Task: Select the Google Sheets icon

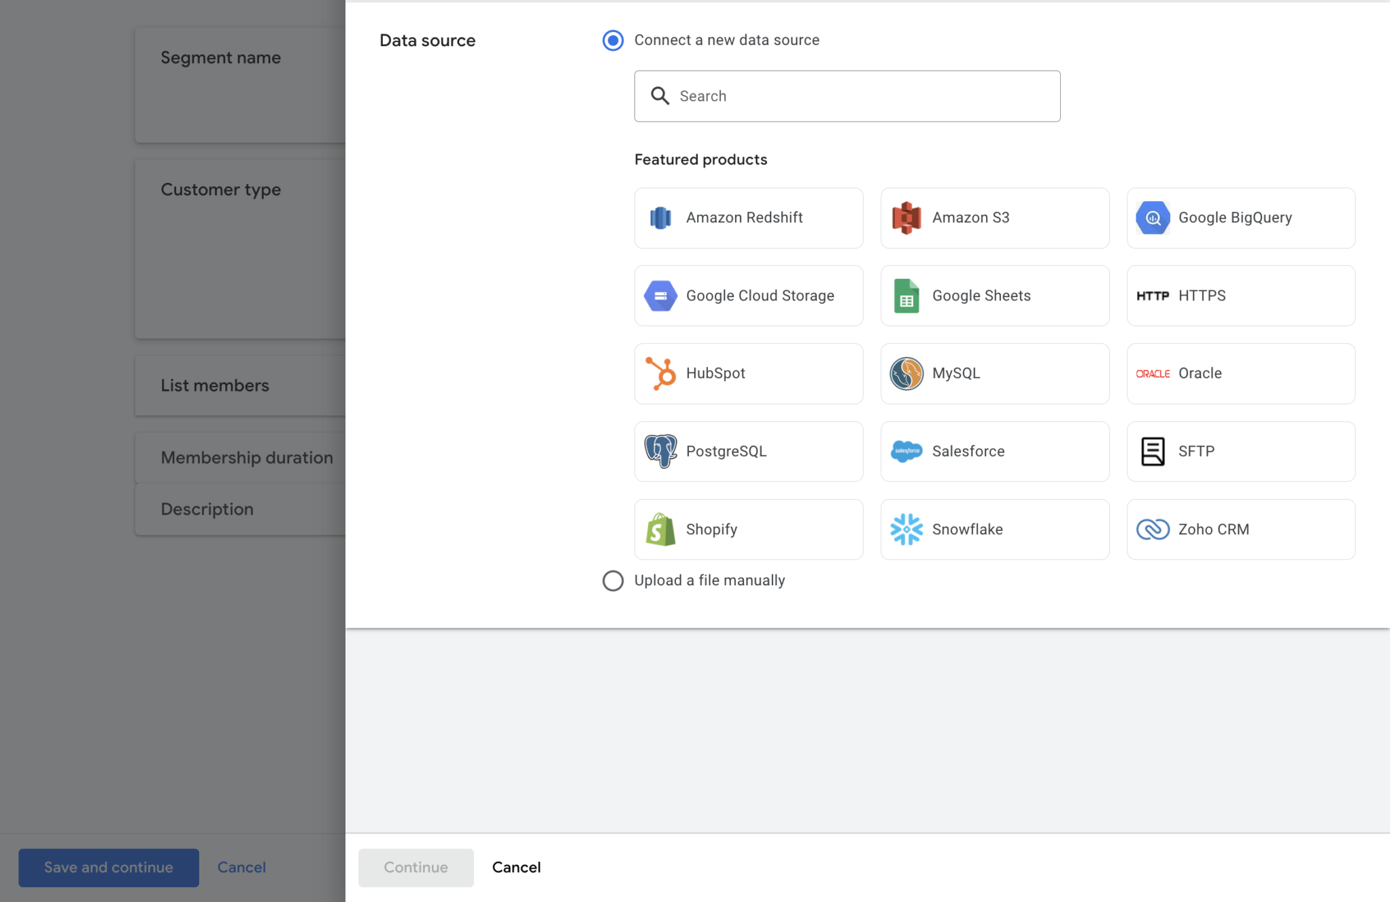Action: pyautogui.click(x=906, y=296)
